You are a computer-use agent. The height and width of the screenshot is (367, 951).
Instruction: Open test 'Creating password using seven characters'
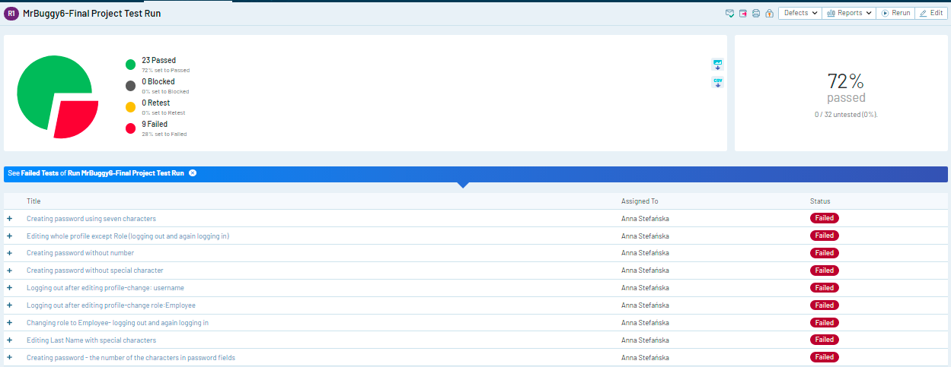click(91, 219)
